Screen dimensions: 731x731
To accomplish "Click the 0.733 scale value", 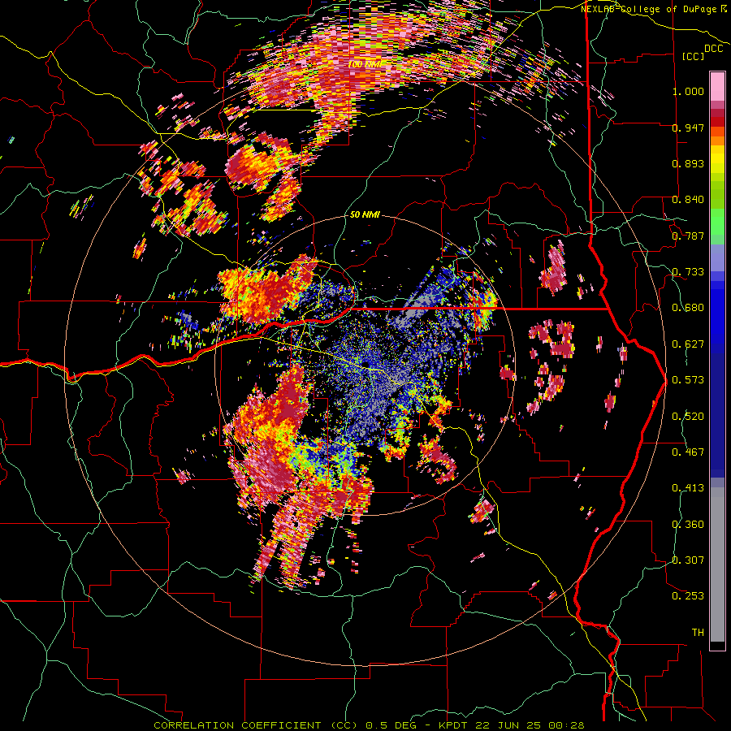I will pyautogui.click(x=688, y=272).
